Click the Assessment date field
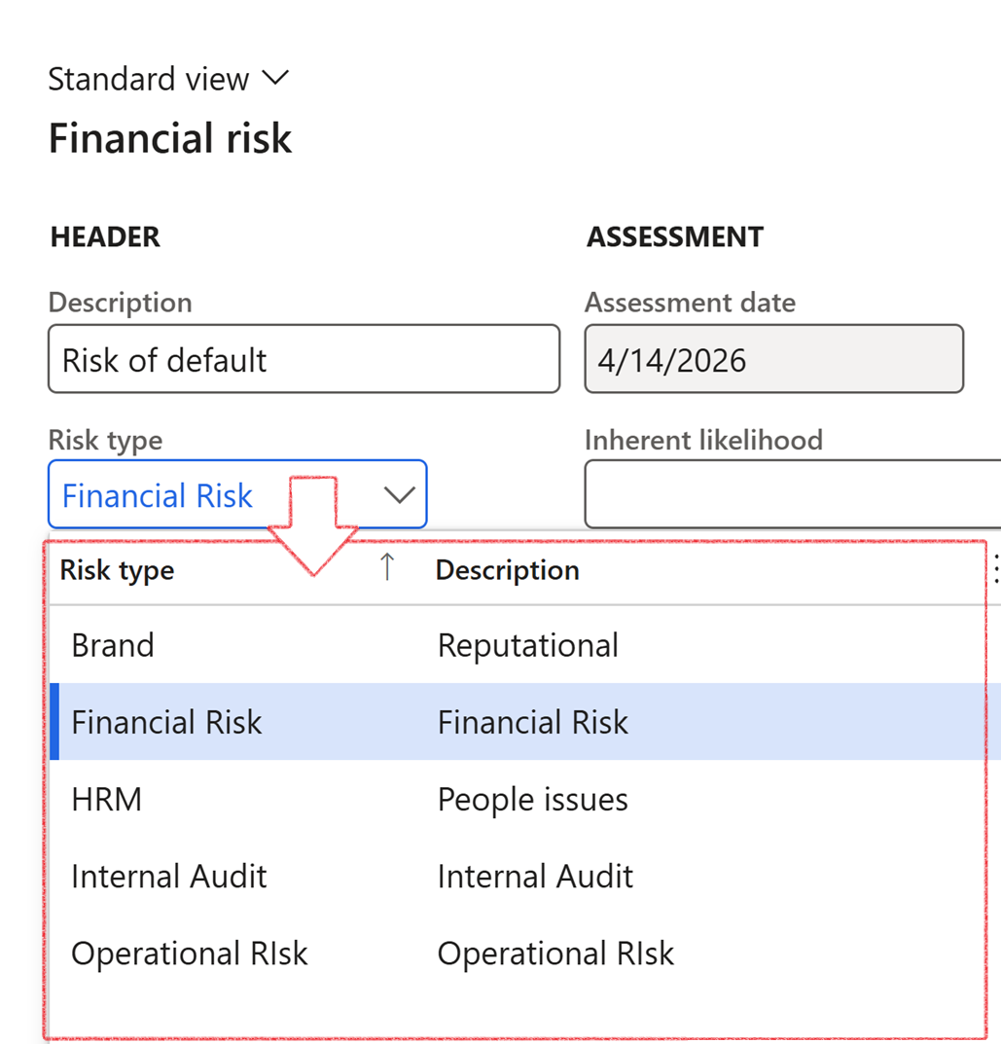Screen dimensions: 1001x1044 click(x=773, y=360)
